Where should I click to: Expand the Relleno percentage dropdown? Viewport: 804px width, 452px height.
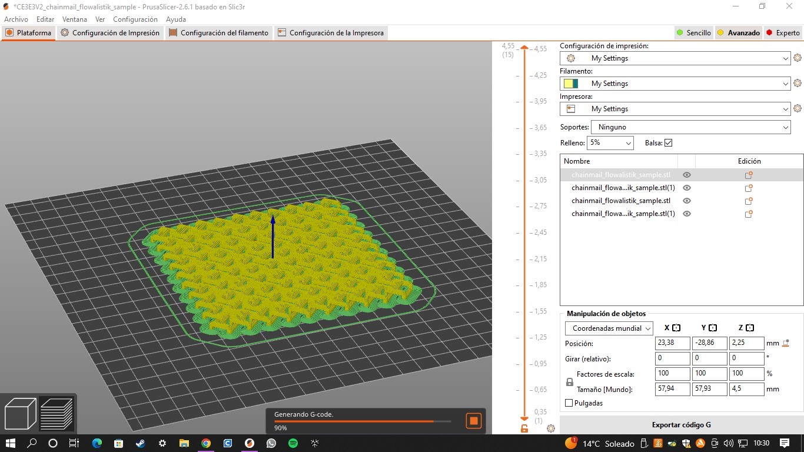[x=610, y=143]
